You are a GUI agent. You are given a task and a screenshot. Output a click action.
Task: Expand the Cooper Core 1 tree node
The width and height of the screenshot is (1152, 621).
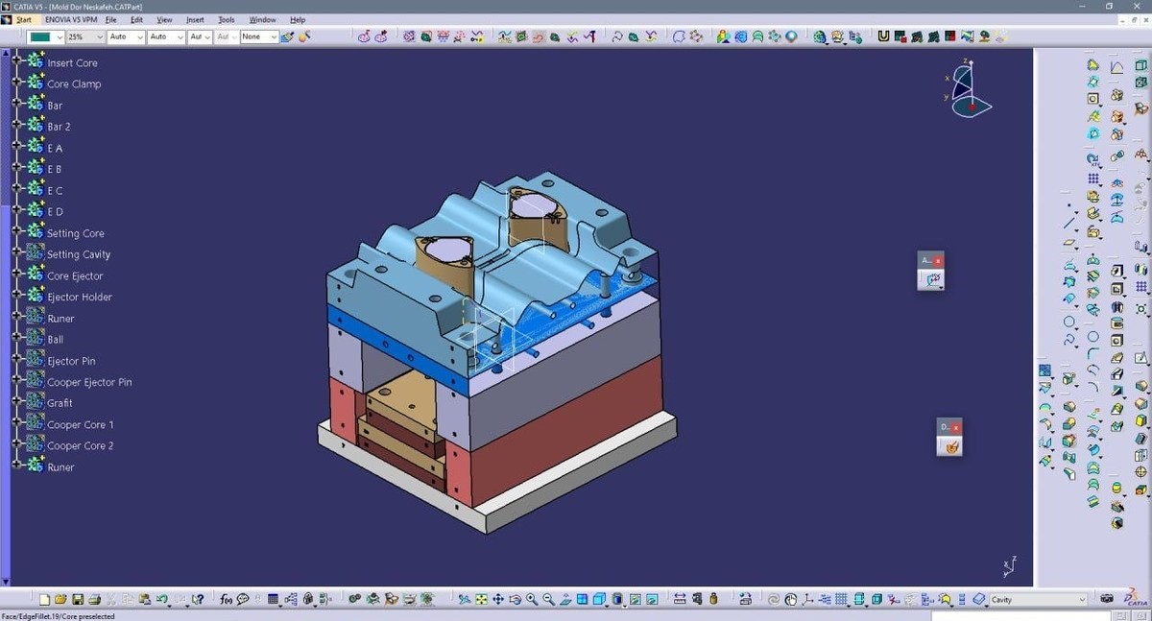(x=16, y=424)
